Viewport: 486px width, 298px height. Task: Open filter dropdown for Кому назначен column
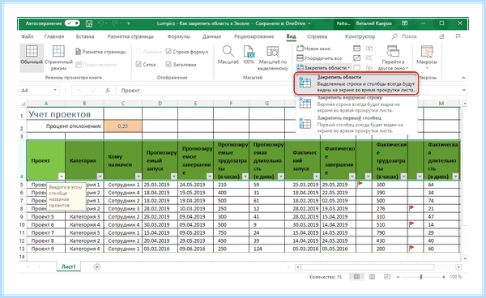coord(139,177)
